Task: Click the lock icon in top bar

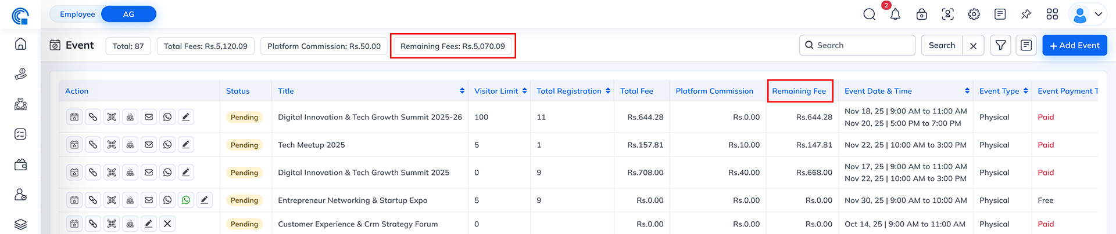Action: (921, 14)
